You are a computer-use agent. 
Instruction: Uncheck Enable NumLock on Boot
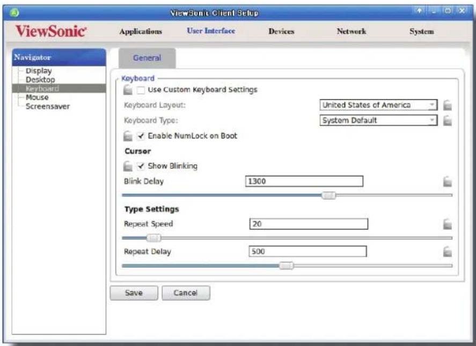(141, 136)
